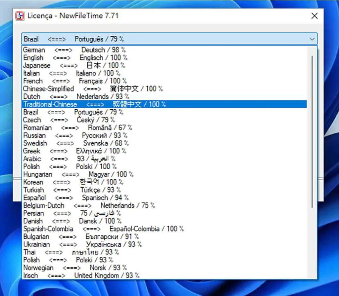Select Russian Русский from the list
This screenshot has height=296, width=339.
point(165,135)
